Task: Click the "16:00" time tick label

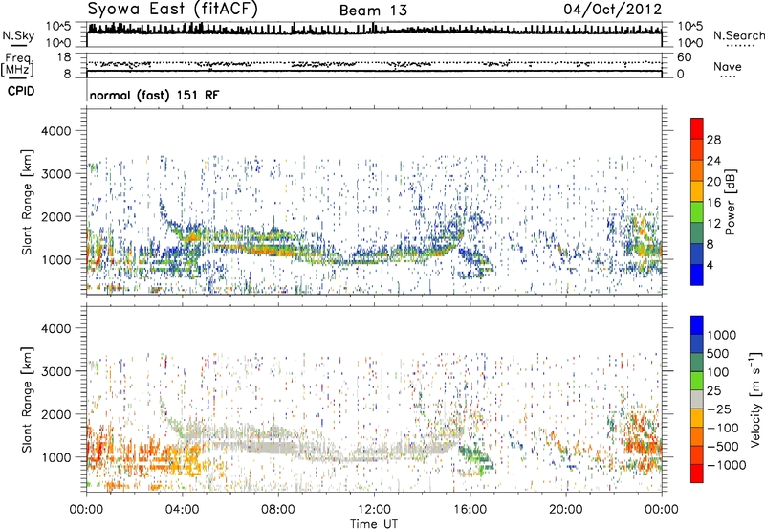Action: point(470,510)
